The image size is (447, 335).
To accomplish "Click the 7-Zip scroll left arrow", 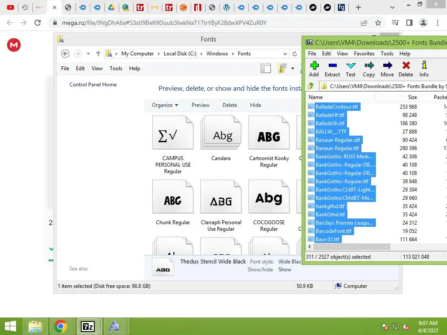I will pyautogui.click(x=309, y=247).
